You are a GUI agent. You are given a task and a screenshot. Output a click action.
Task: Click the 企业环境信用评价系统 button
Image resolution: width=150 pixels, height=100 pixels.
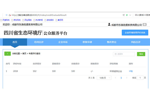[x=135, y=32]
